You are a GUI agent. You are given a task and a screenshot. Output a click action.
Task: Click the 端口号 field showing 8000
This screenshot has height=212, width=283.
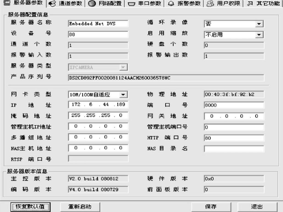(234, 105)
